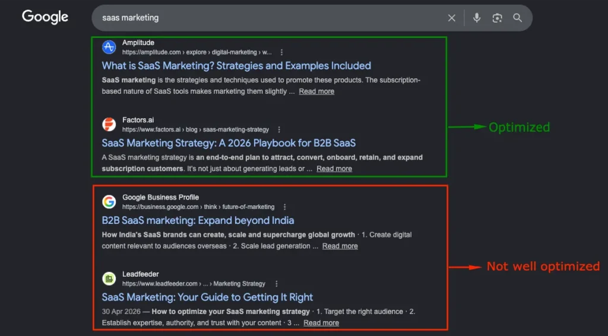The width and height of the screenshot is (608, 336).
Task: Open the three-dot menu for Leadfeeder result
Action: [x=277, y=284]
